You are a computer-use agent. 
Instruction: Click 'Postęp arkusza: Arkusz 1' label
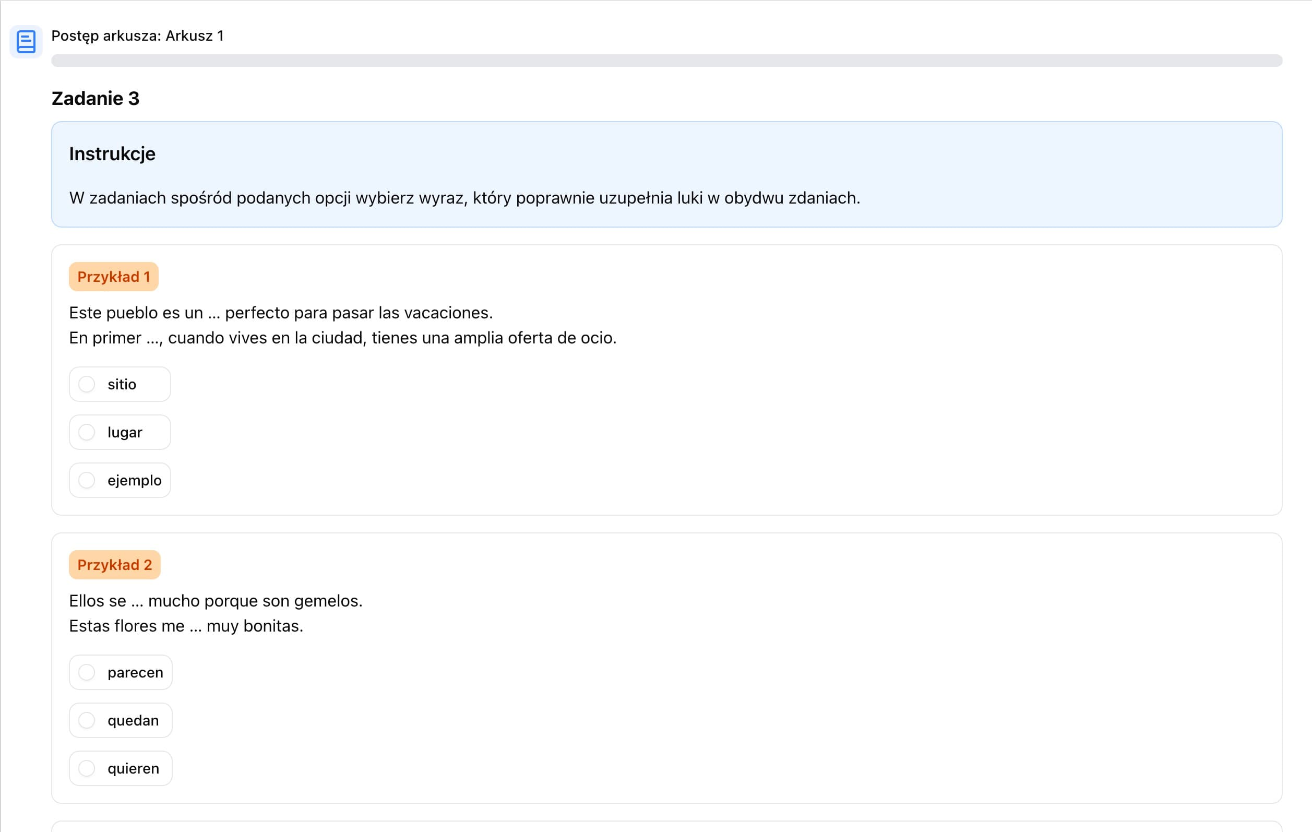[137, 36]
